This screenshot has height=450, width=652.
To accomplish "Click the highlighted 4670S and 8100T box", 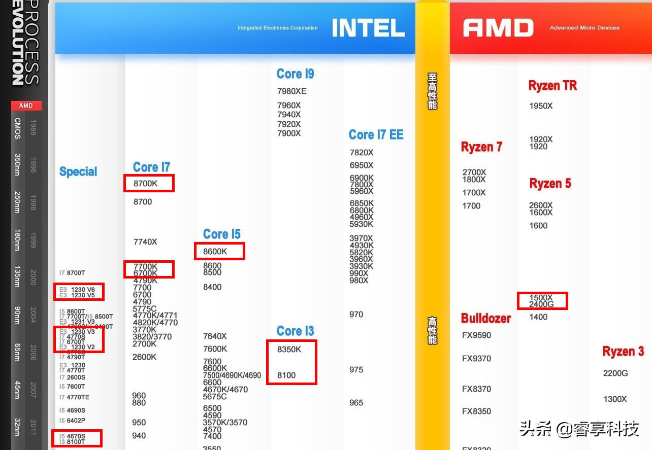I will (x=77, y=438).
